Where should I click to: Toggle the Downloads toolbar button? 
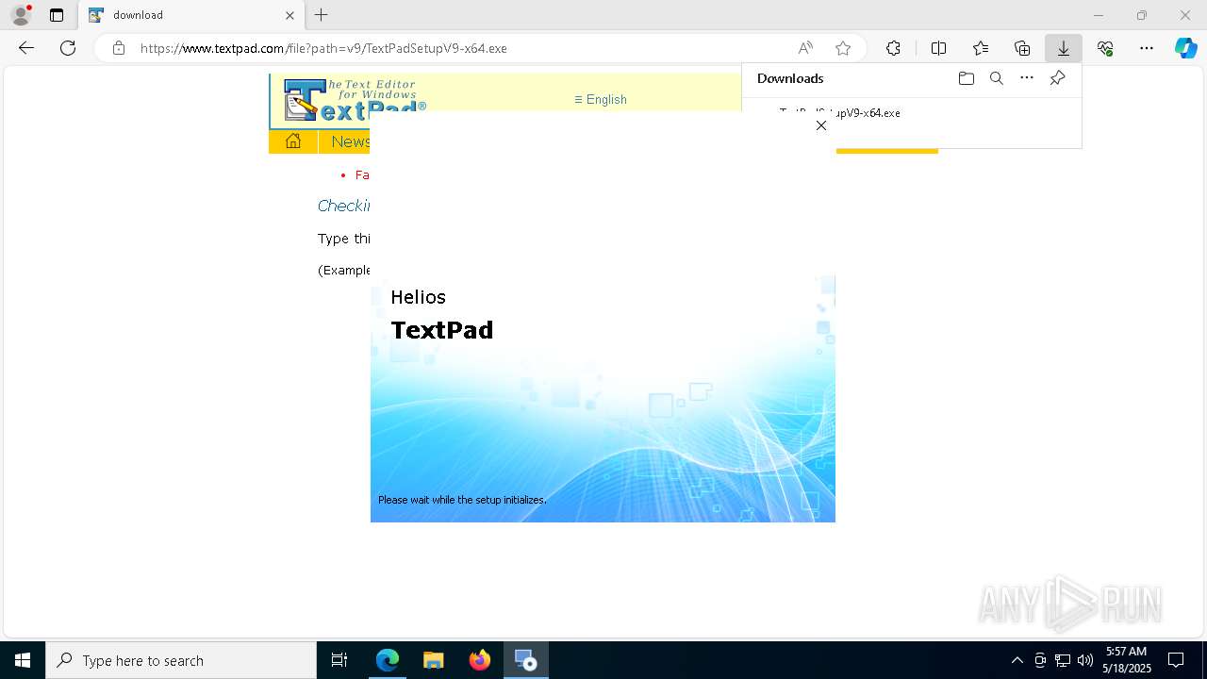tap(1064, 48)
